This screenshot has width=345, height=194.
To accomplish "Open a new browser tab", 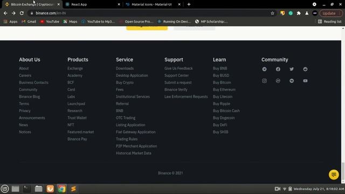I will point(189,4).
